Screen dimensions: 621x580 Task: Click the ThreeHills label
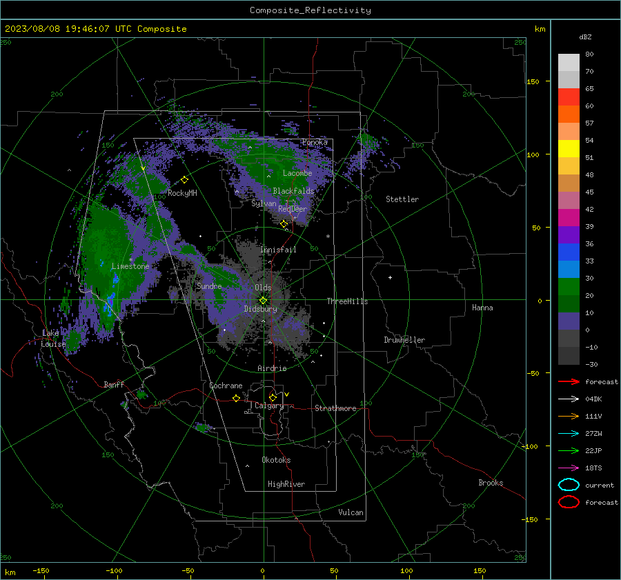click(x=347, y=301)
